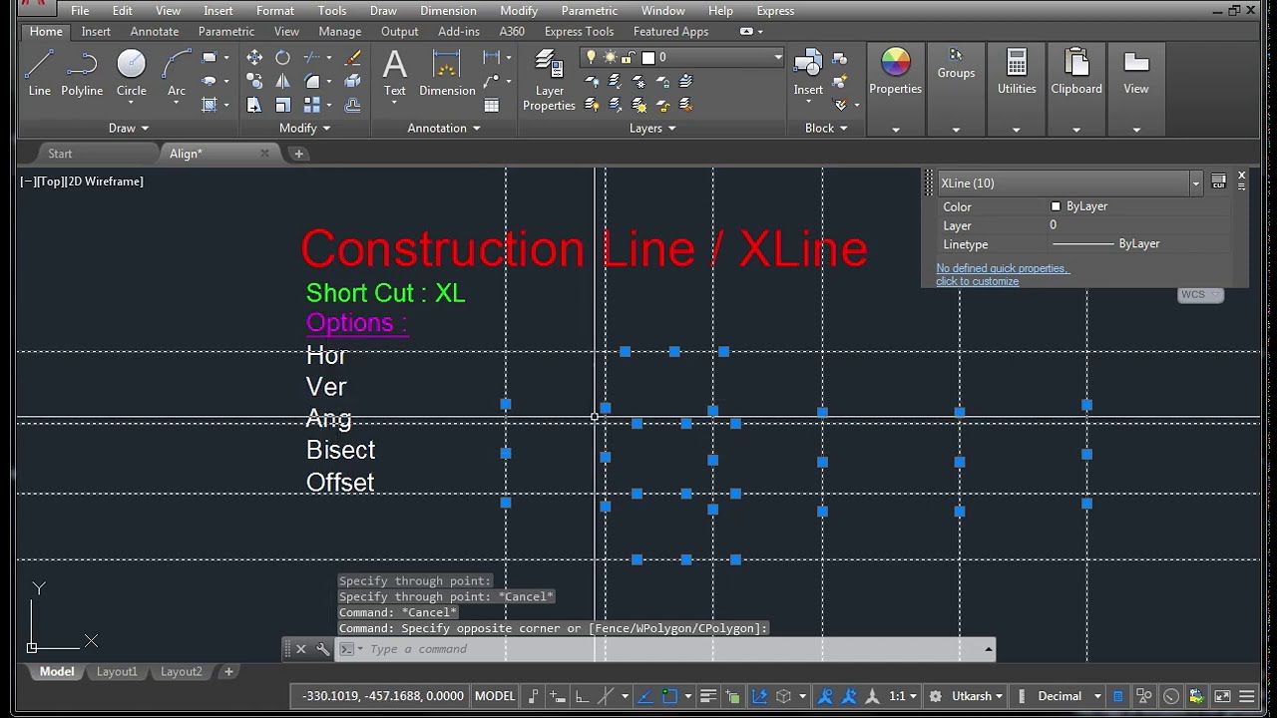
Task: Click the Dimension tool
Action: [447, 73]
